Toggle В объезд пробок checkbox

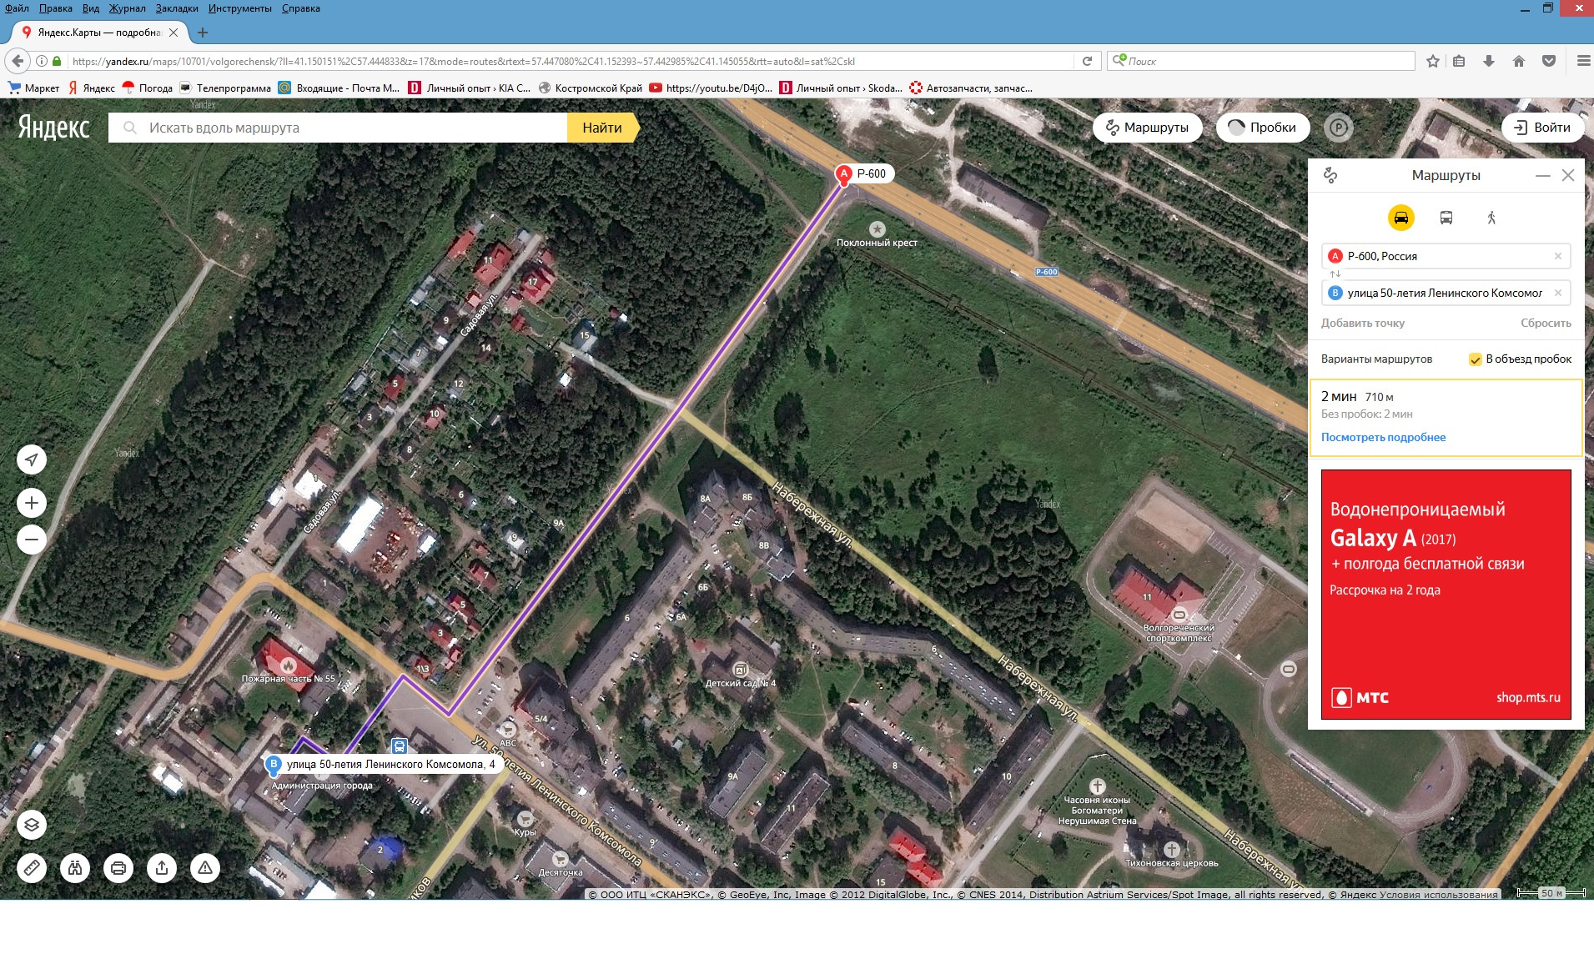click(1475, 359)
